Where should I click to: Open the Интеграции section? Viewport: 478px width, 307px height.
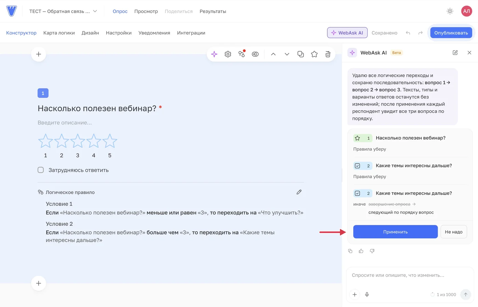click(191, 33)
